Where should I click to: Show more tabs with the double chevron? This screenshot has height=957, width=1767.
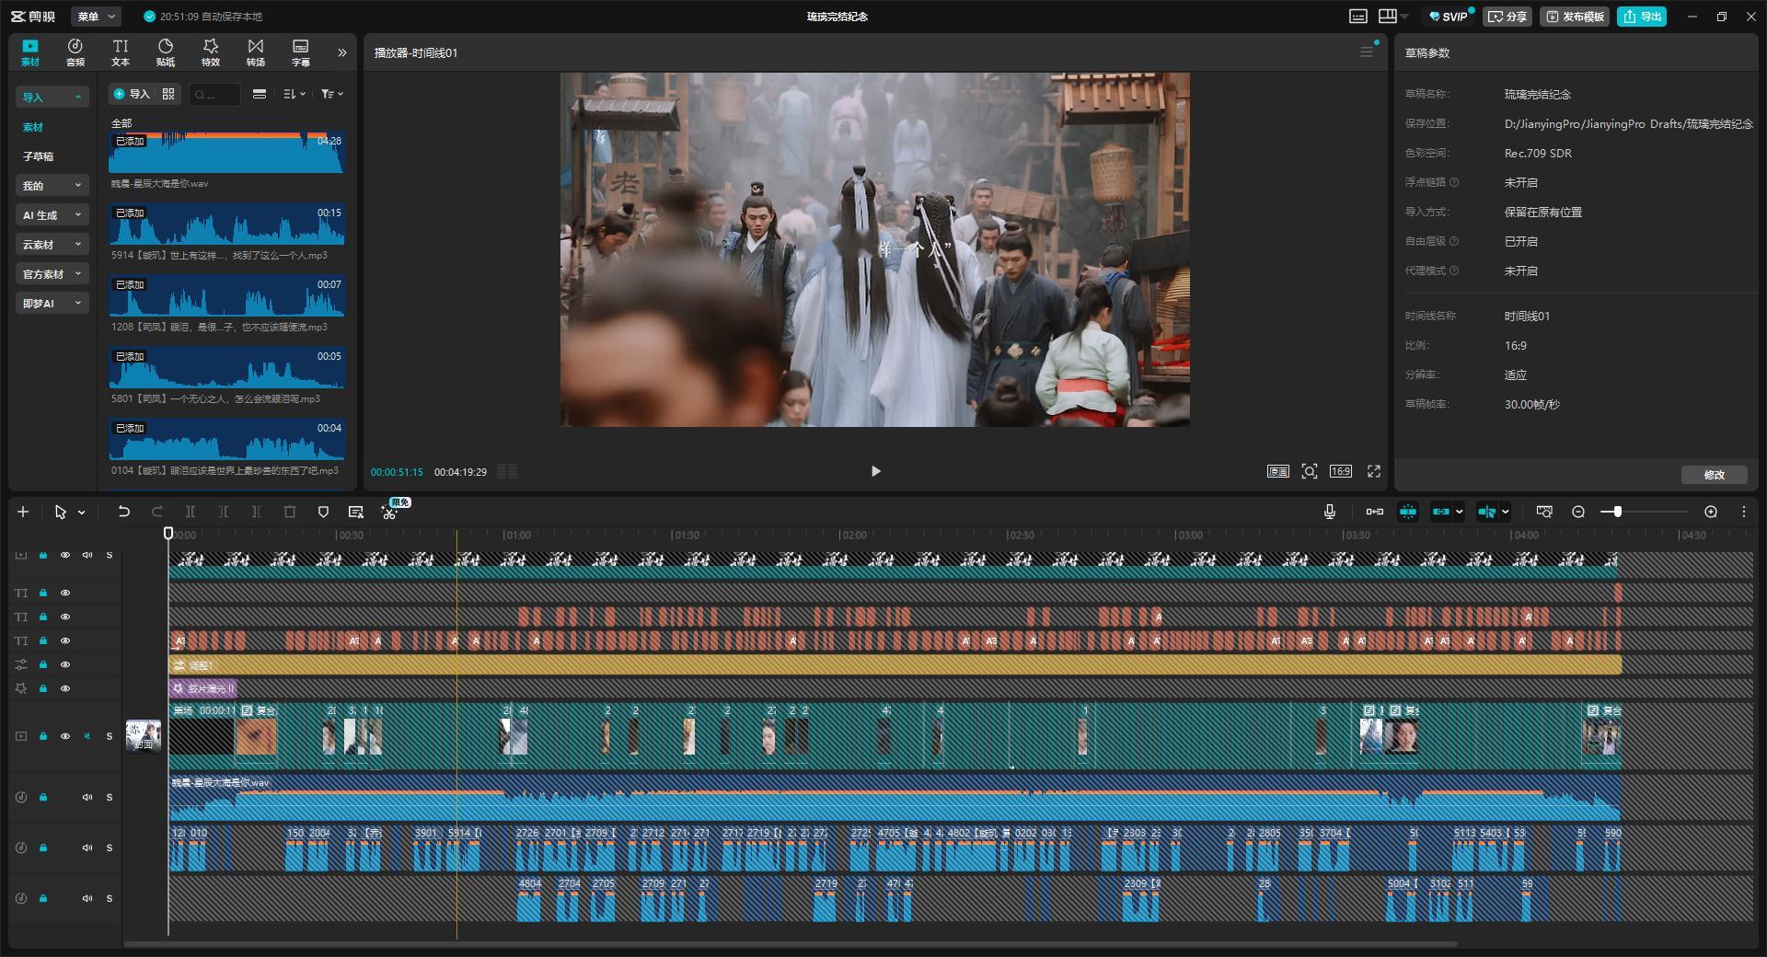click(x=342, y=52)
